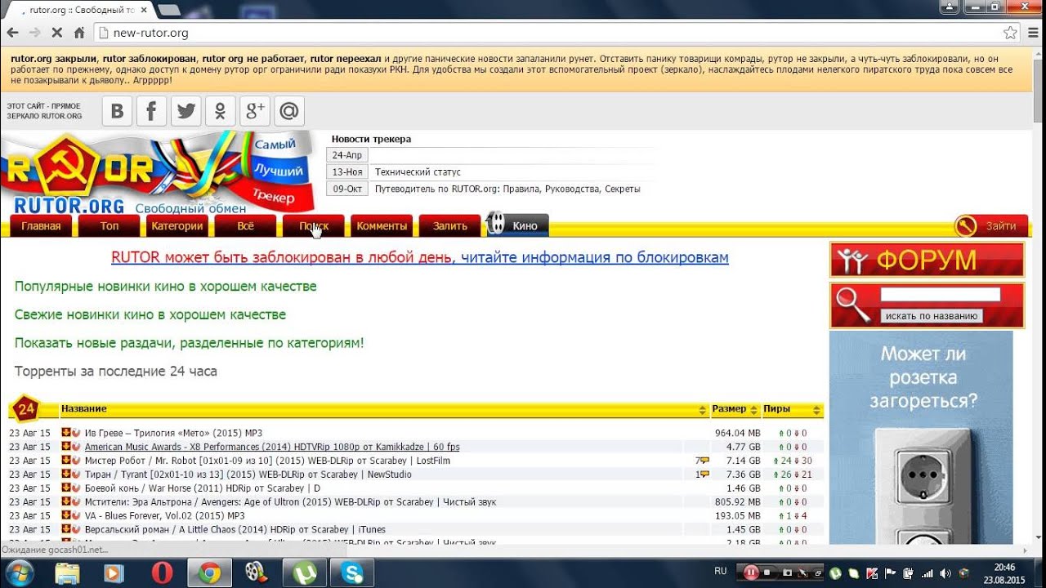The image size is (1046, 588).
Task: Magnet link icon for American Music Awards row
Action: (x=76, y=447)
